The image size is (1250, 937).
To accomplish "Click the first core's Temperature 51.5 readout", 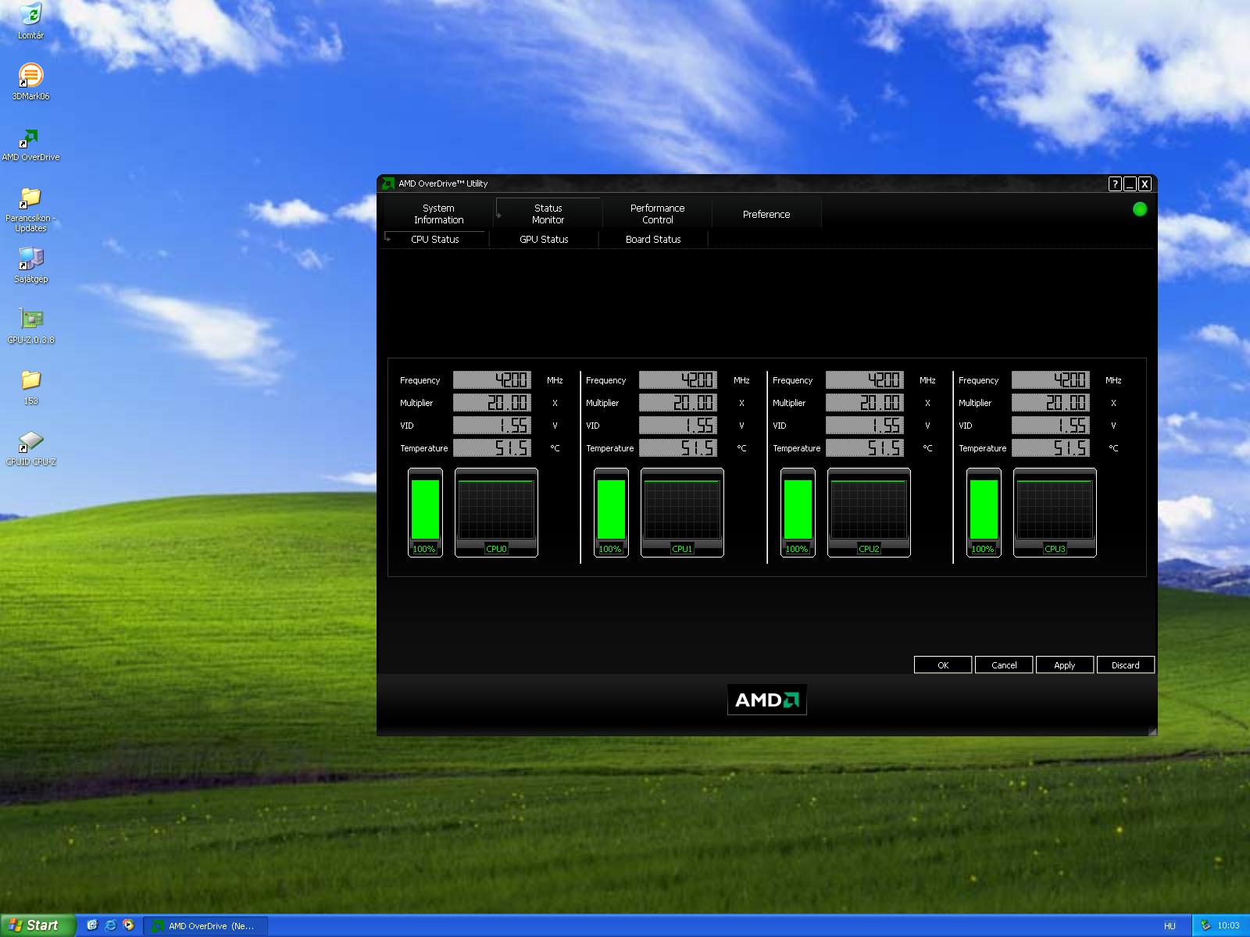I will (492, 448).
